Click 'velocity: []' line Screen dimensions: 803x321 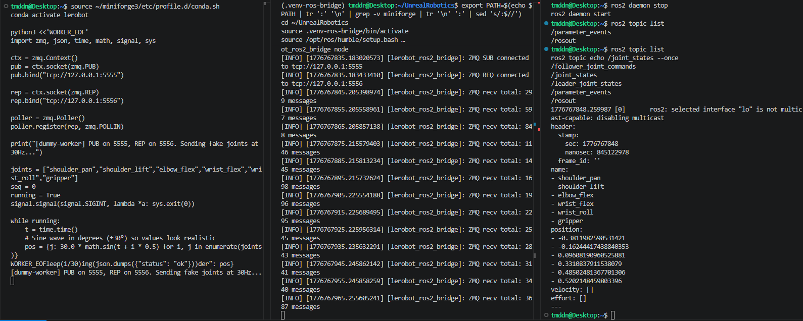click(572, 289)
